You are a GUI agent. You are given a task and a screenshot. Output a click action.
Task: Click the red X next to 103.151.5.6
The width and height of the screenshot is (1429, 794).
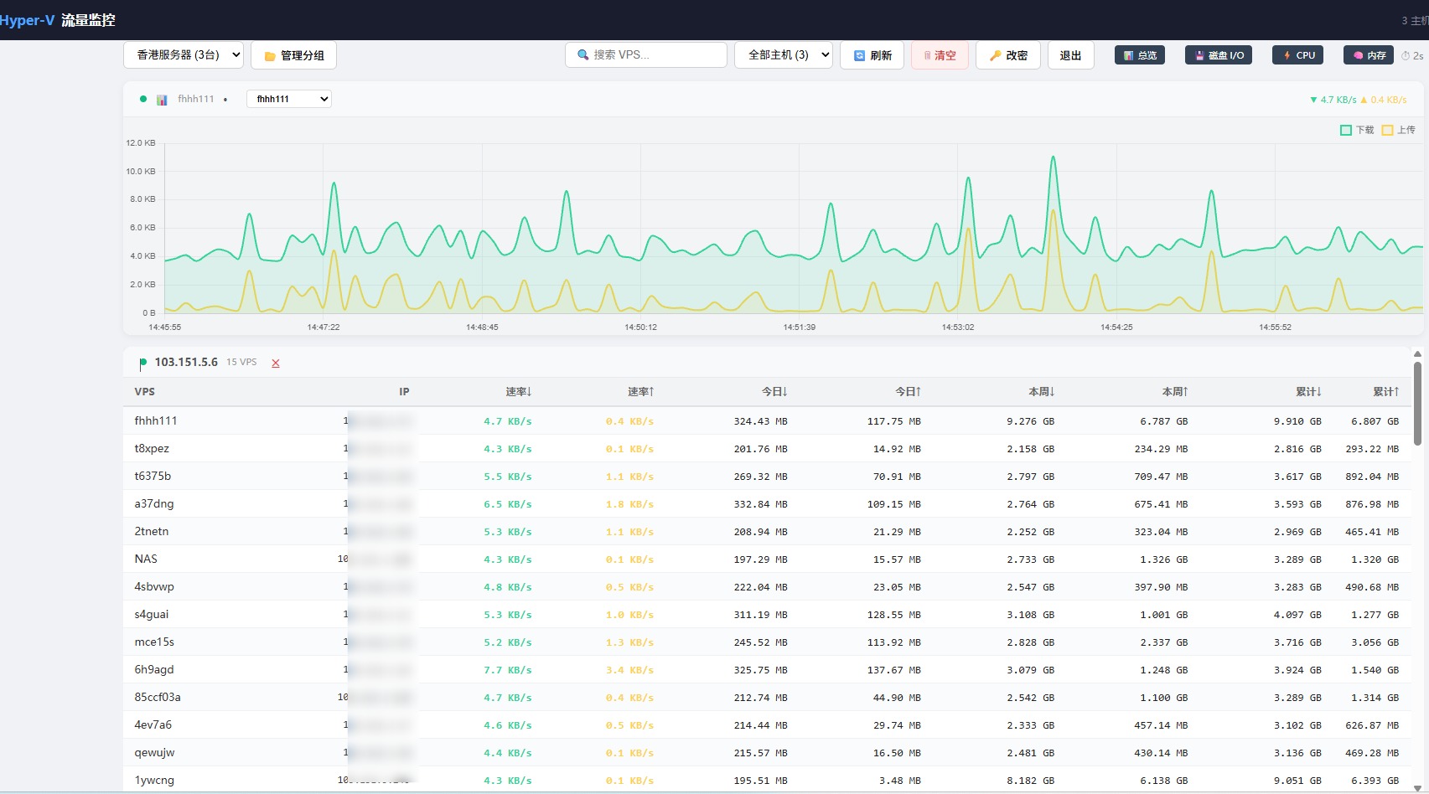pyautogui.click(x=276, y=363)
